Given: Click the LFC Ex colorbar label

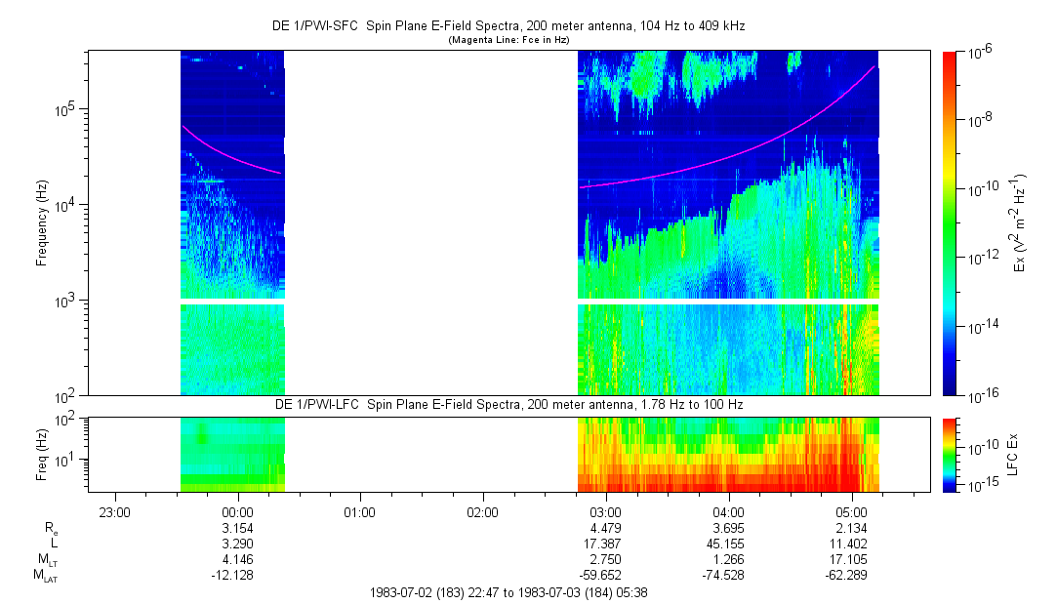Looking at the screenshot, I should pos(1015,455).
